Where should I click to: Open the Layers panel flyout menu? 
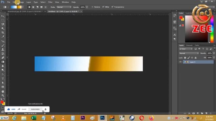click(x=214, y=45)
